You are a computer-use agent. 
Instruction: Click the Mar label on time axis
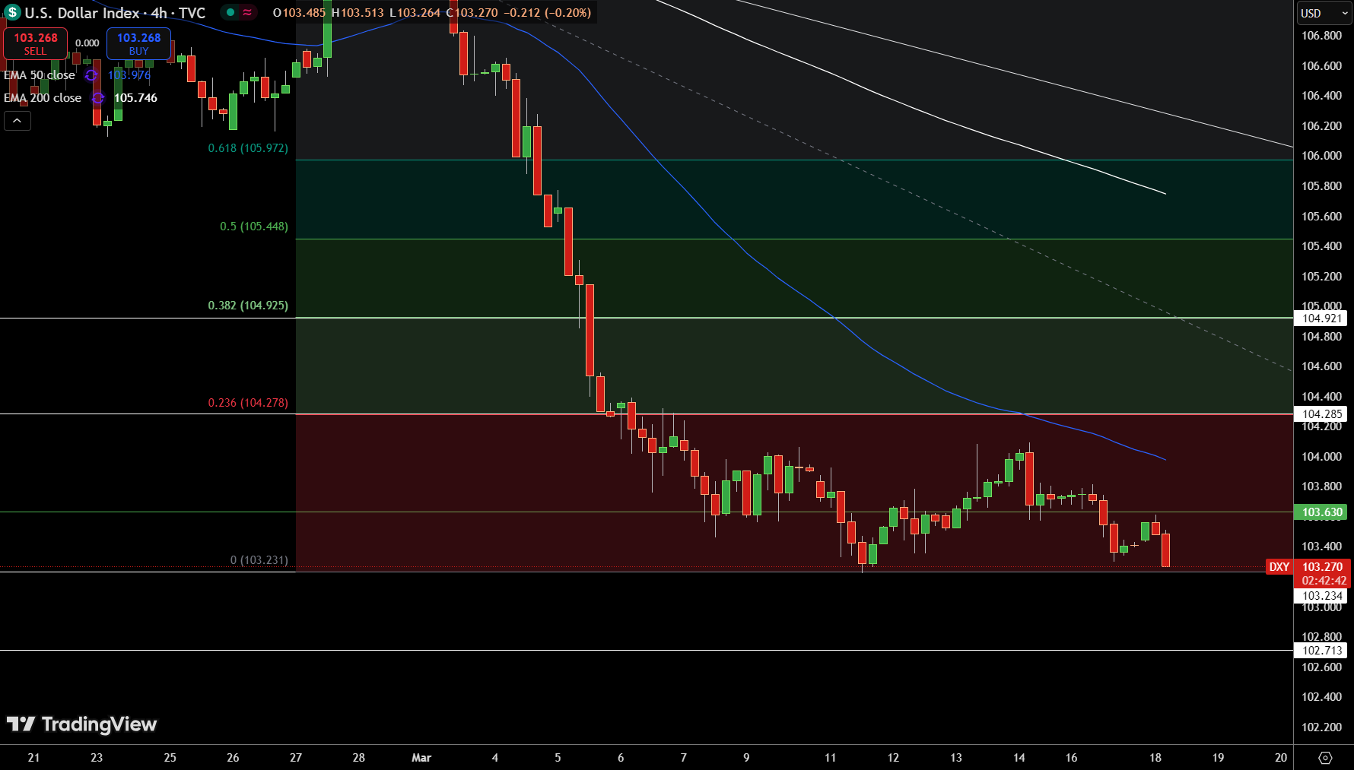[421, 758]
